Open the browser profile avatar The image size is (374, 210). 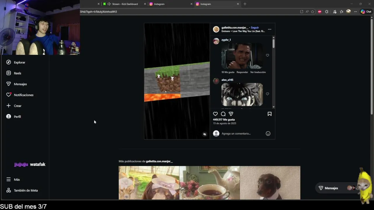[x=348, y=12]
